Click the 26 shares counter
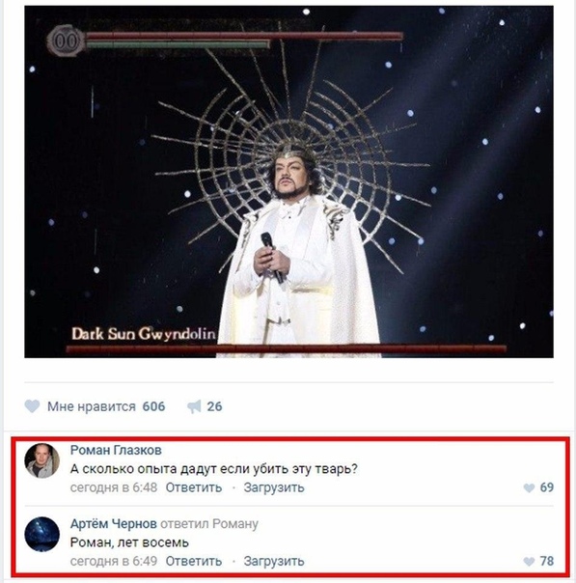Image resolution: width=576 pixels, height=583 pixels. pyautogui.click(x=214, y=406)
